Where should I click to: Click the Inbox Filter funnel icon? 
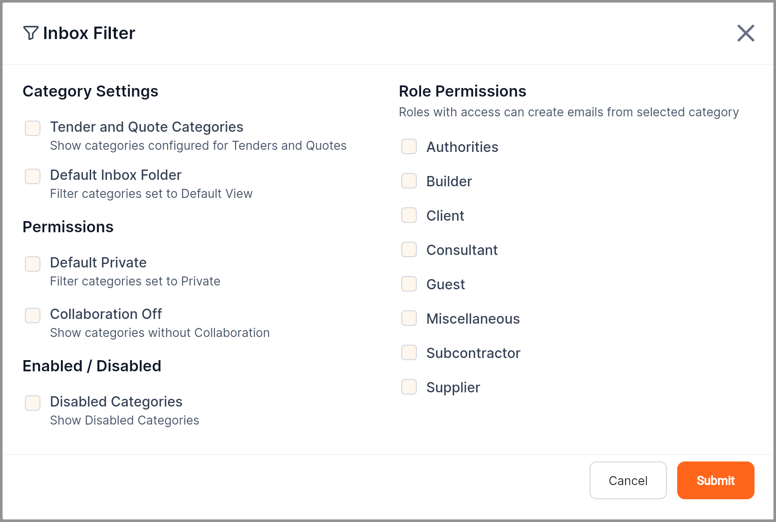coord(31,33)
